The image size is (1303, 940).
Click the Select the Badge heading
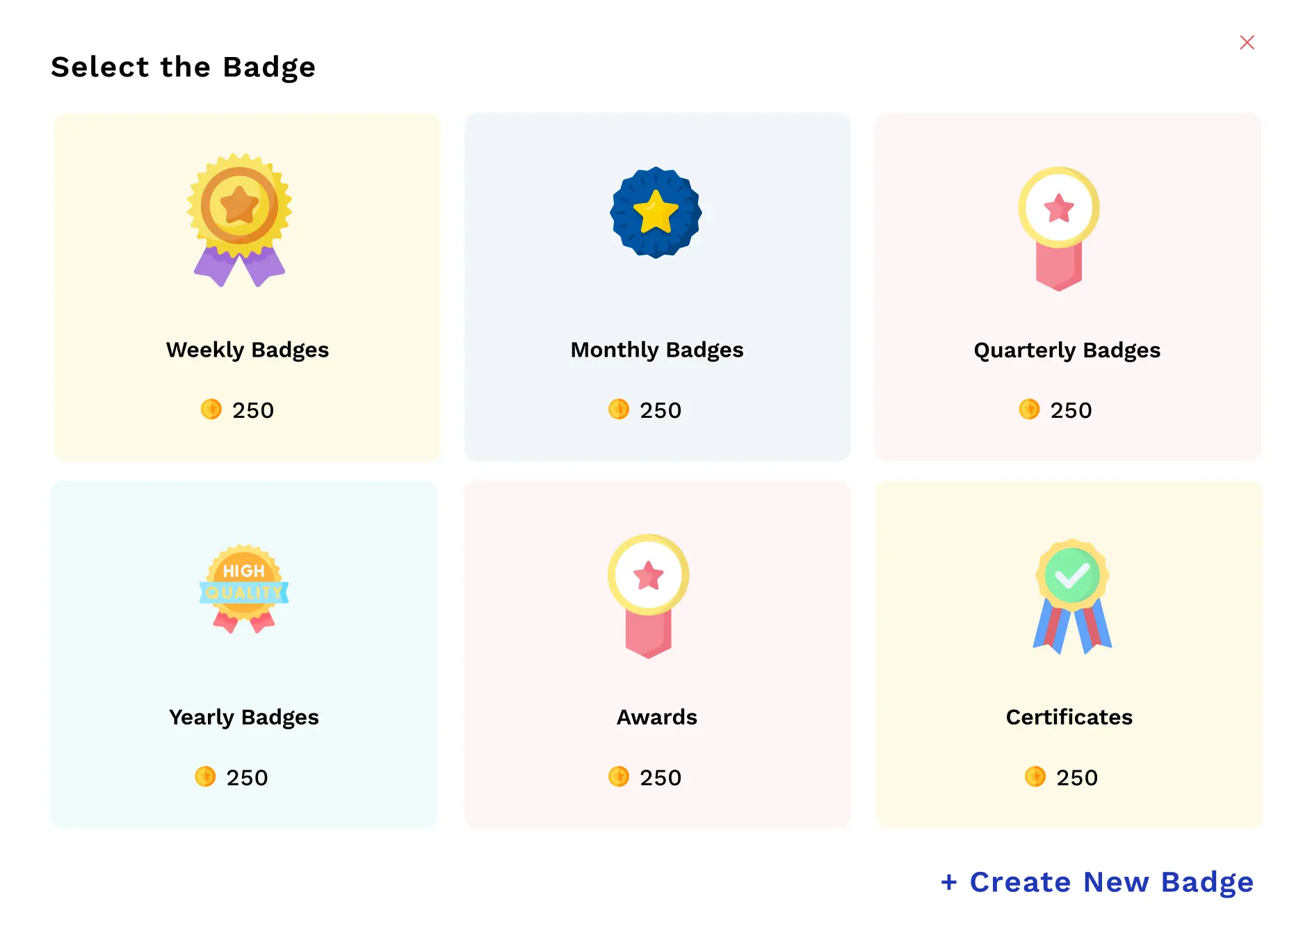pyautogui.click(x=184, y=67)
